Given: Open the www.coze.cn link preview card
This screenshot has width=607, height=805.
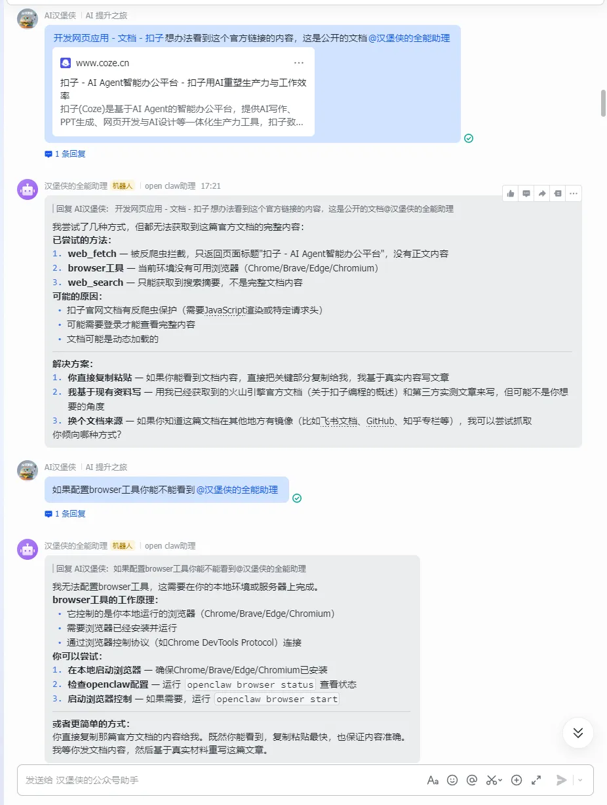Looking at the screenshot, I should [184, 92].
